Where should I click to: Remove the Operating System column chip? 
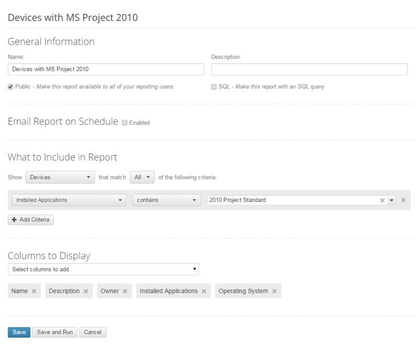click(274, 291)
